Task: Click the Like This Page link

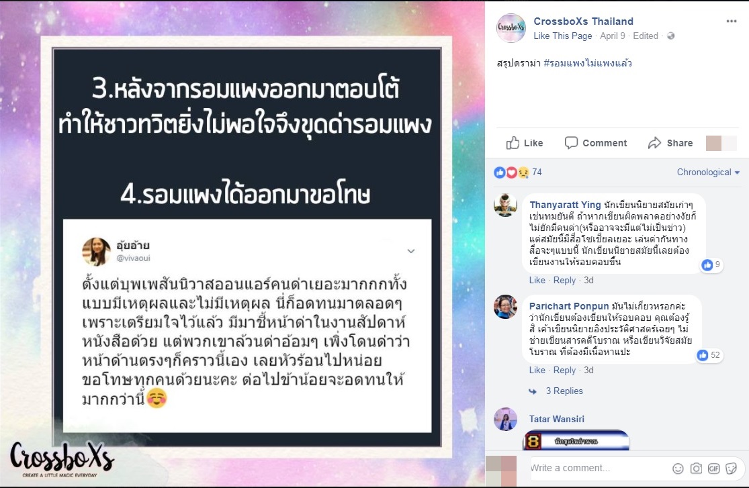Action: 563,36
